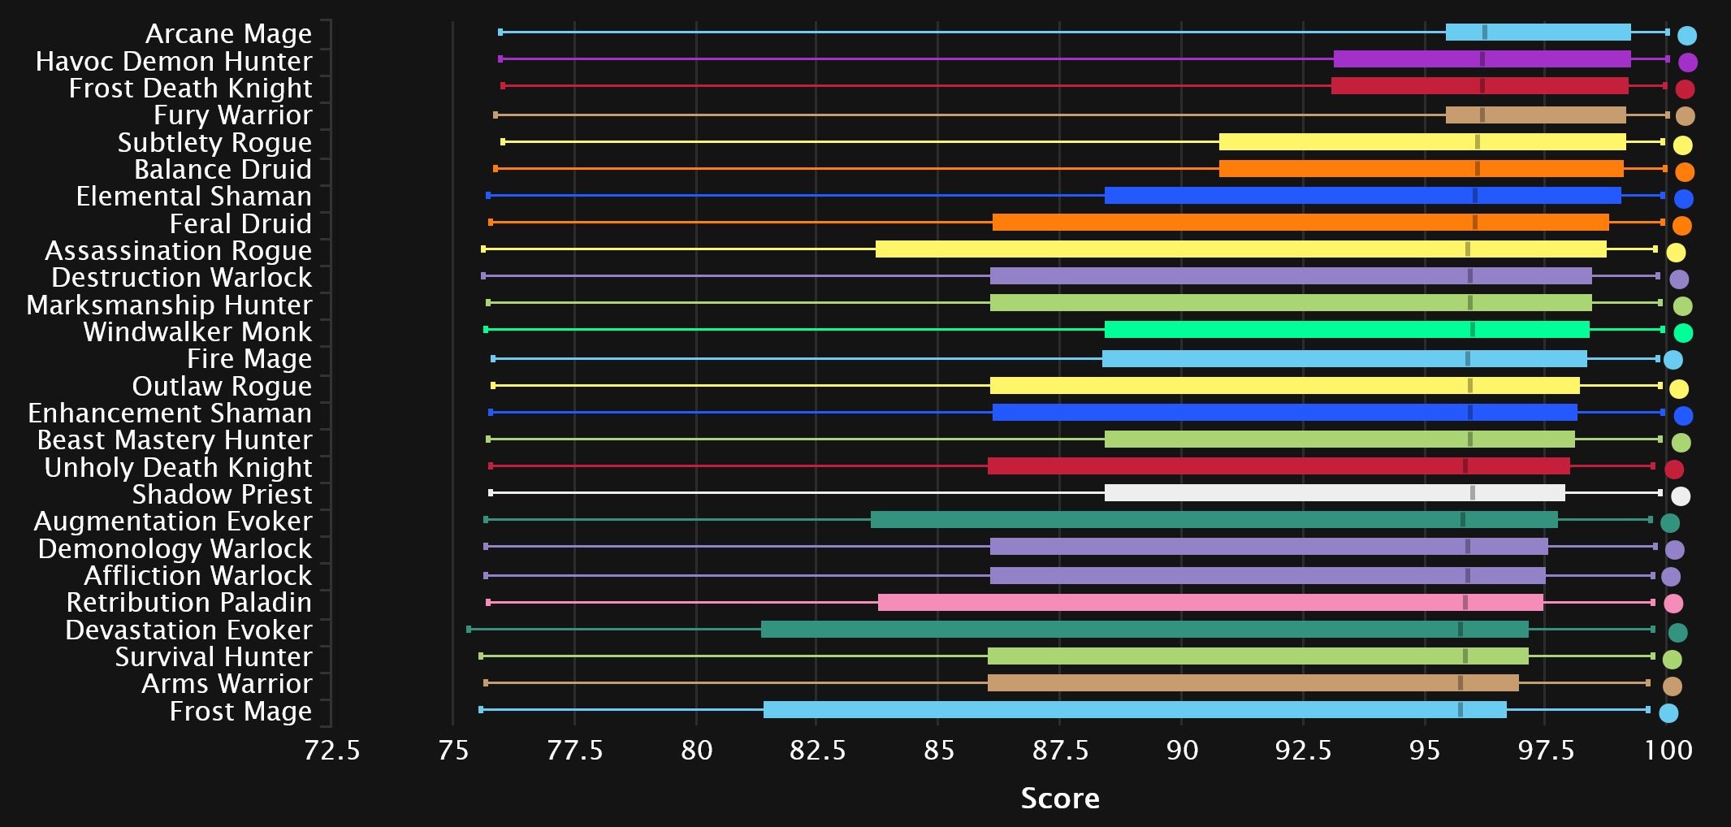Click the Arcane Mage max outlier dot

pos(1686,35)
